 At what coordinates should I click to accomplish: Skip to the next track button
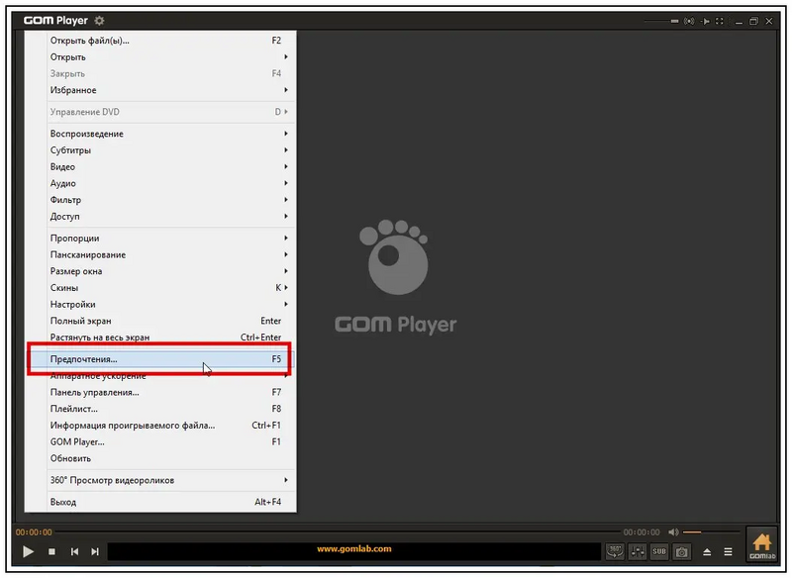point(95,551)
